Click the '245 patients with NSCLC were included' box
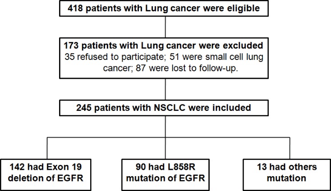The height and width of the screenshot is (191, 331). [x=164, y=108]
